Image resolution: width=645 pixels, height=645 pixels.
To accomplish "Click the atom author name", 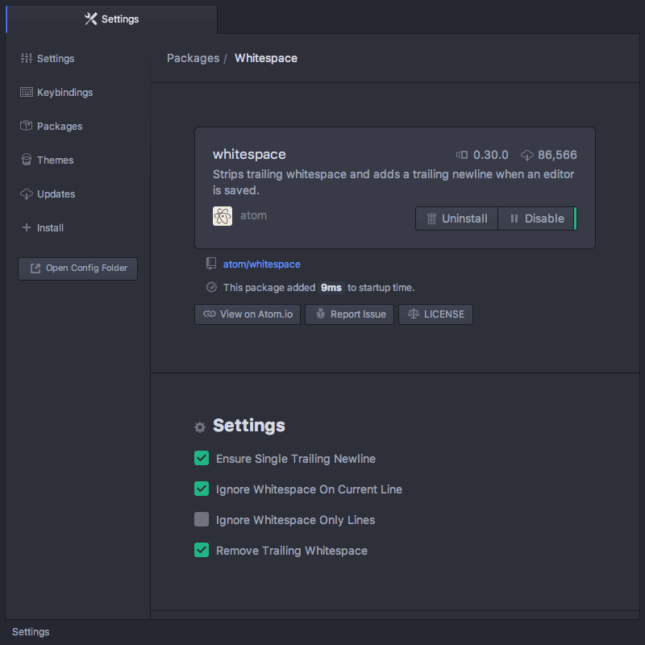I will (x=253, y=215).
